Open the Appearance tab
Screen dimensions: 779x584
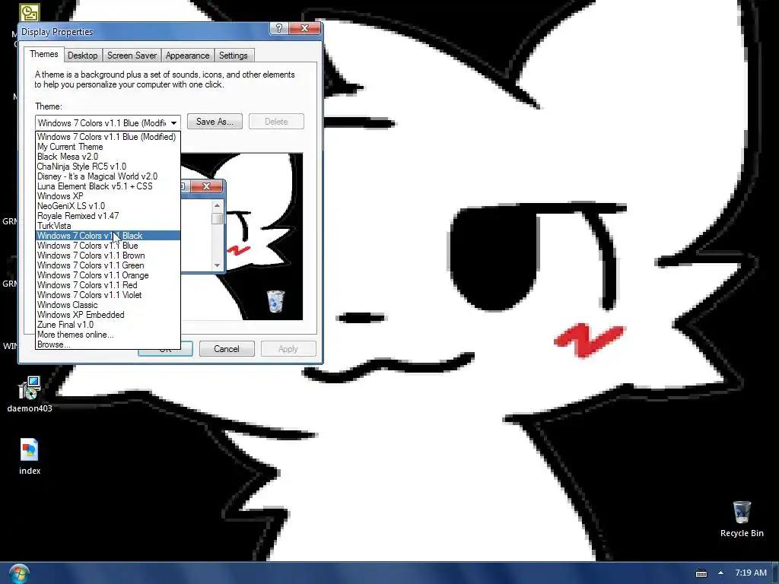pyautogui.click(x=187, y=55)
